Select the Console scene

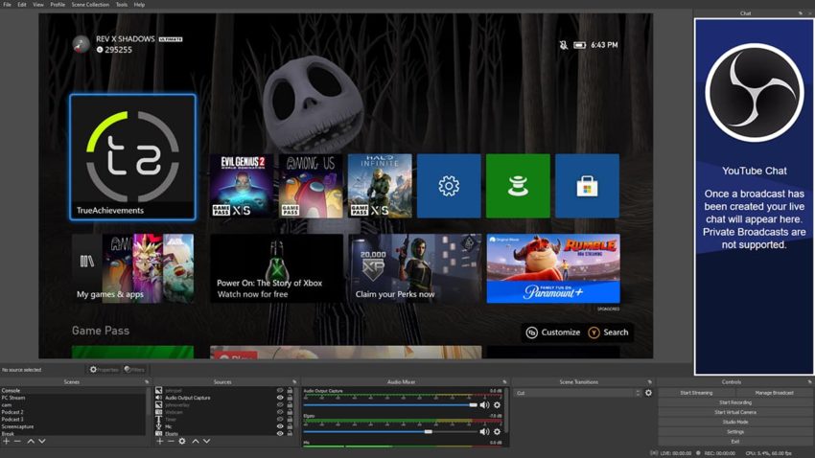point(73,391)
